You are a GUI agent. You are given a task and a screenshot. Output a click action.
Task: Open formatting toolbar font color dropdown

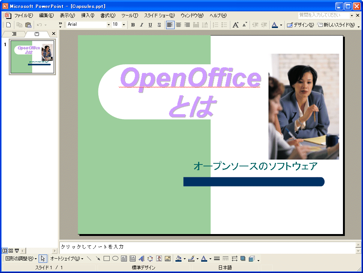281,25
